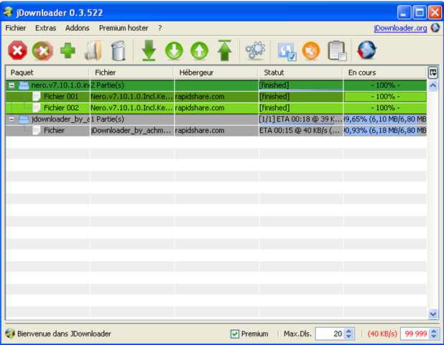Click the (40 KB/s) speed indicator
Viewport: 444px width, 345px height.
(x=382, y=334)
